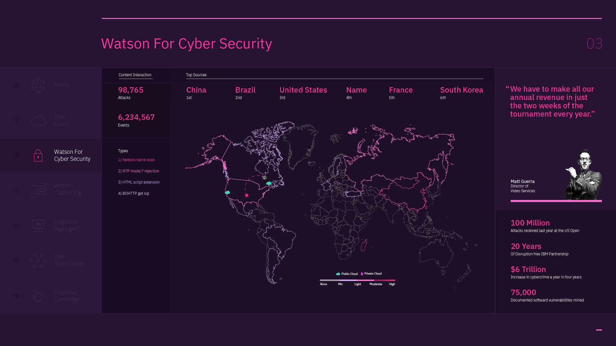
Task: Expand Cognitive Concierge with plus sign
Action: pos(16,296)
